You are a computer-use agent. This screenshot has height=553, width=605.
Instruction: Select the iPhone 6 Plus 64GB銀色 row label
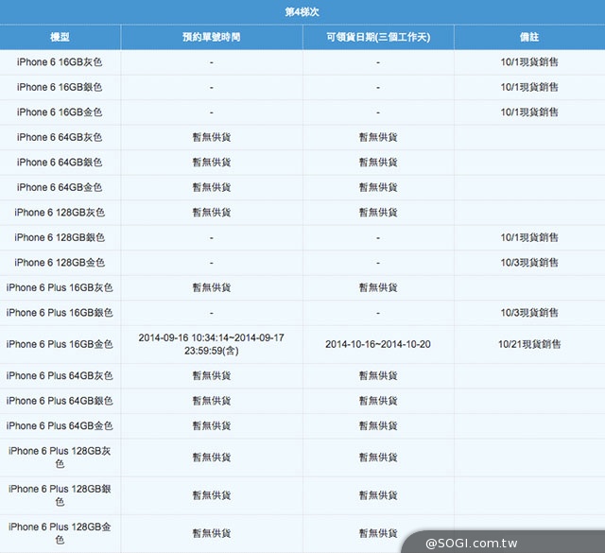[60, 401]
